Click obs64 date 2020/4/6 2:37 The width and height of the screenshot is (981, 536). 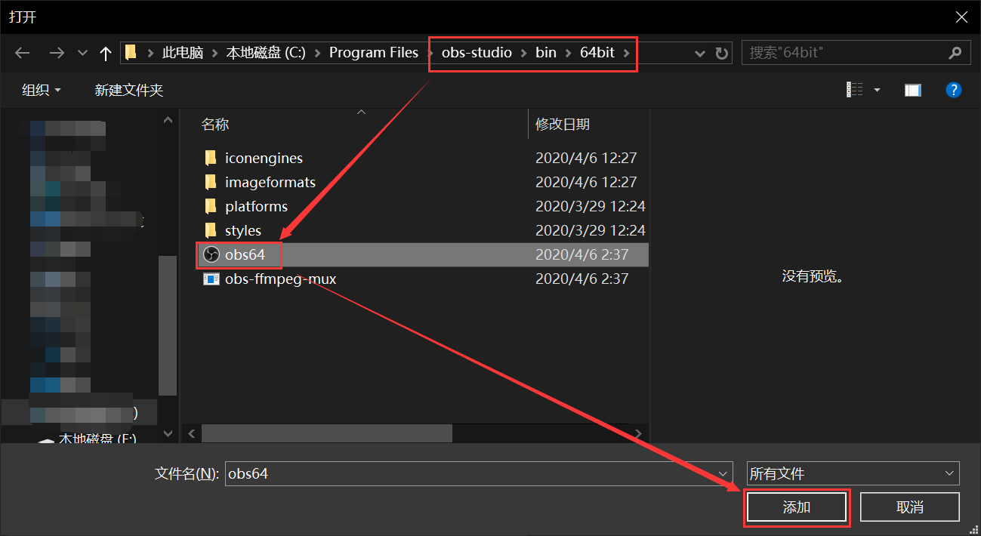(582, 254)
